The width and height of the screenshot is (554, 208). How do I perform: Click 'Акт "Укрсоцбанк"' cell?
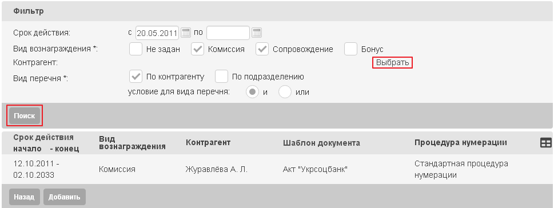[316, 170]
